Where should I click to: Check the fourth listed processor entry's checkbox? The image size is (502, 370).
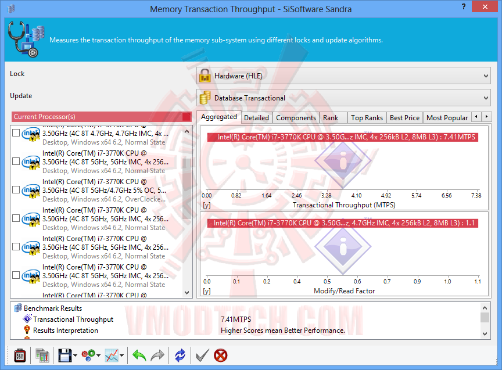(x=16, y=218)
